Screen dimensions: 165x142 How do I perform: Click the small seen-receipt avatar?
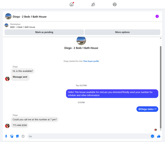155,130
